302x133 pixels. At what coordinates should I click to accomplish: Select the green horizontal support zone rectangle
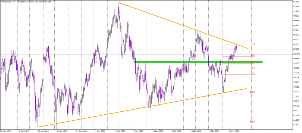pos(198,62)
